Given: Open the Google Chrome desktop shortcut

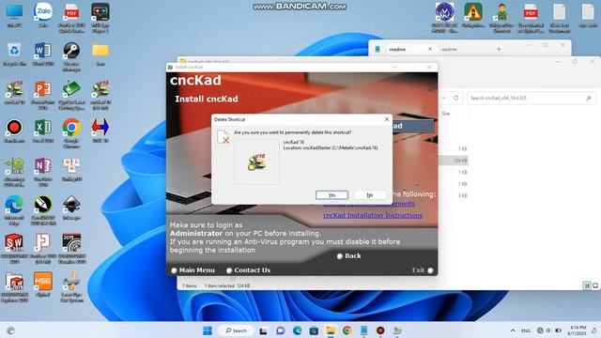Looking at the screenshot, I should (71, 132).
